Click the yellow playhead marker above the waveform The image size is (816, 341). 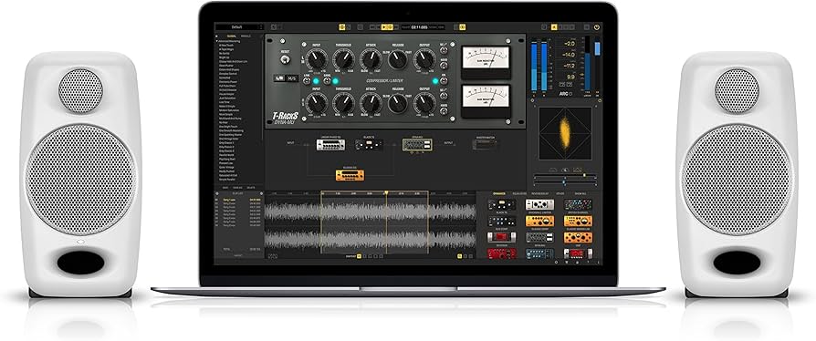pos(386,193)
